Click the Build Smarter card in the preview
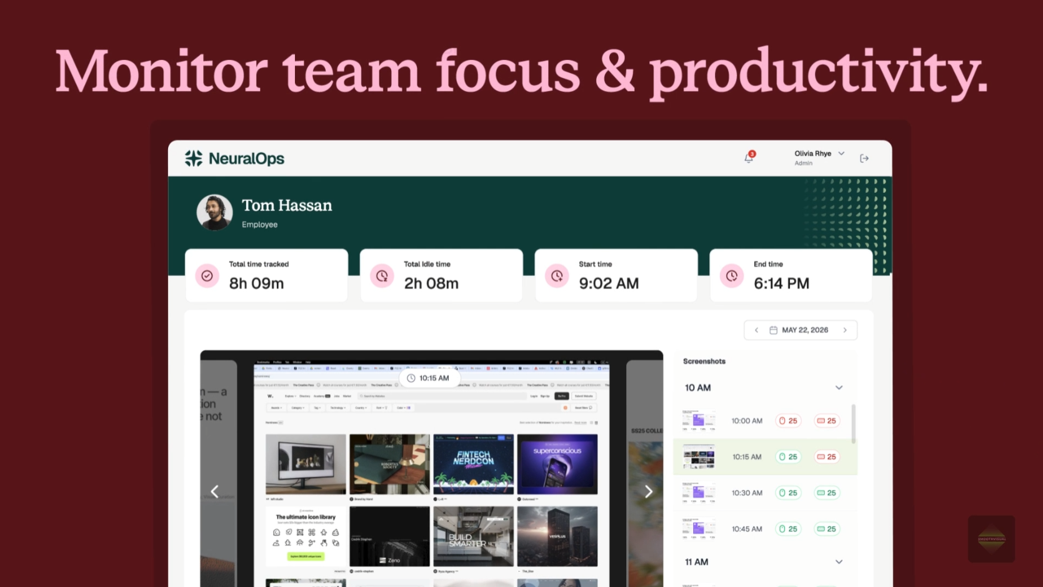The width and height of the screenshot is (1043, 587). point(474,536)
